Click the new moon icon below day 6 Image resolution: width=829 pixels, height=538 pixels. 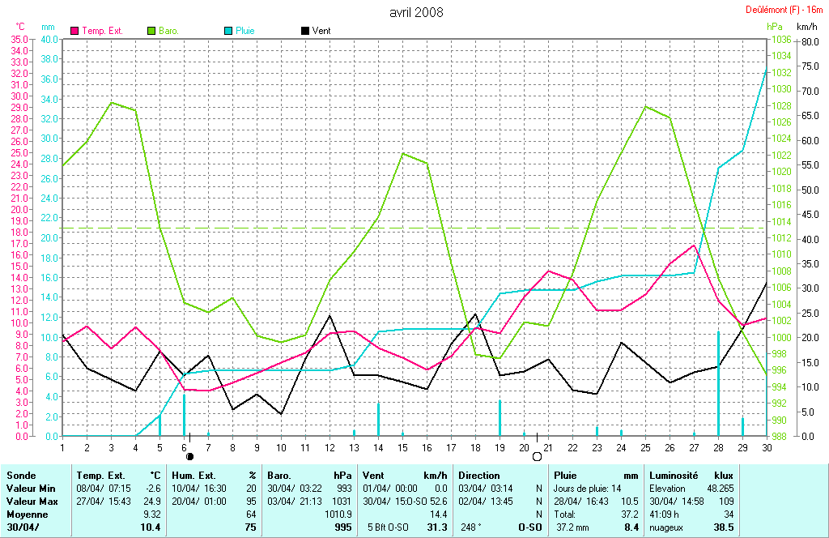point(189,457)
